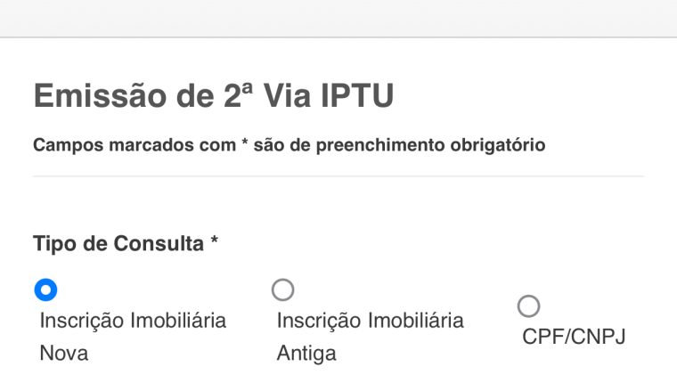Image resolution: width=677 pixels, height=383 pixels.
Task: Click the 'Campos marcados com' notice text
Action: point(134,145)
